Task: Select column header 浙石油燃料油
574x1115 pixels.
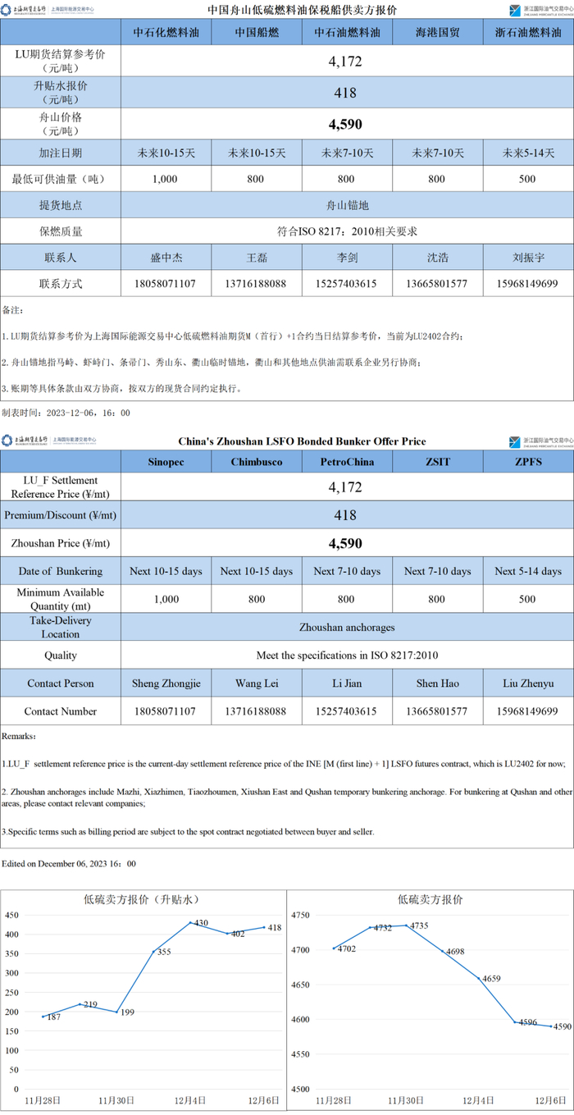Action: point(528,34)
